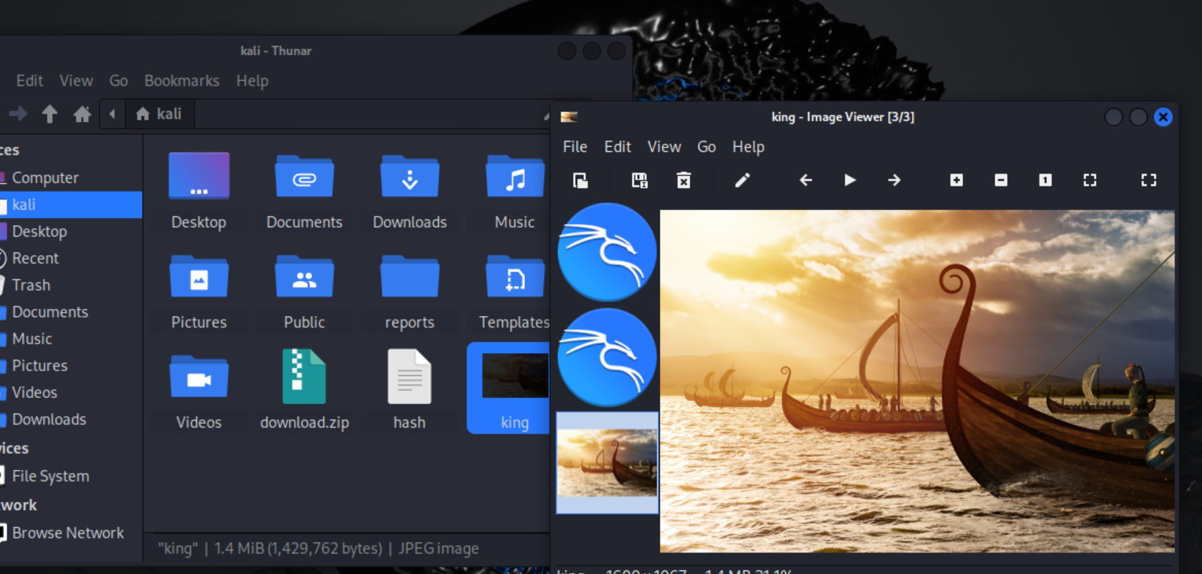Click the Zoom out minus icon
Image resolution: width=1202 pixels, height=574 pixels.
coord(1001,180)
